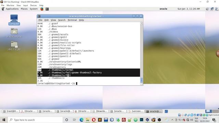Open Opera browser from Windows taskbar

pos(94,120)
